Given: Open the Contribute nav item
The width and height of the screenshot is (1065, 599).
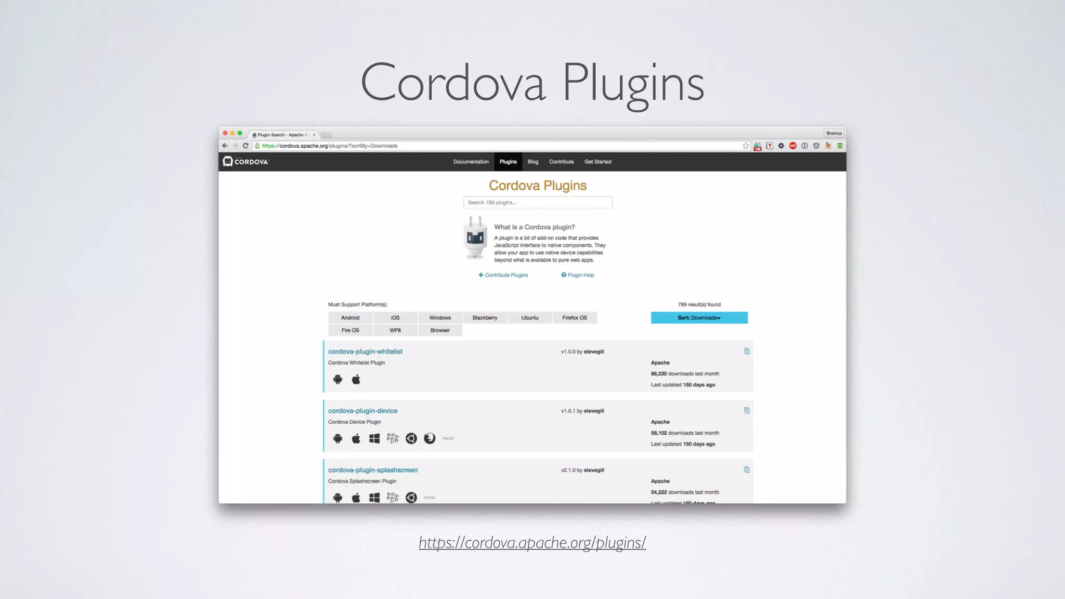Looking at the screenshot, I should click(x=562, y=162).
